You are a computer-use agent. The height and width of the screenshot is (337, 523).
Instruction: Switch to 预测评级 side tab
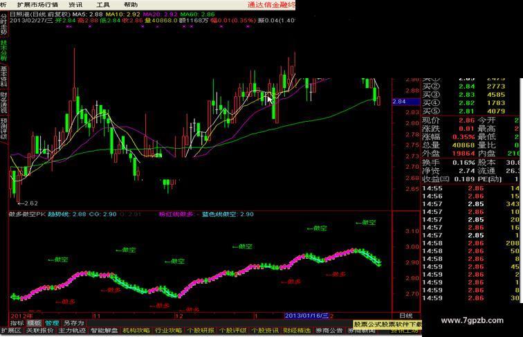[3, 129]
